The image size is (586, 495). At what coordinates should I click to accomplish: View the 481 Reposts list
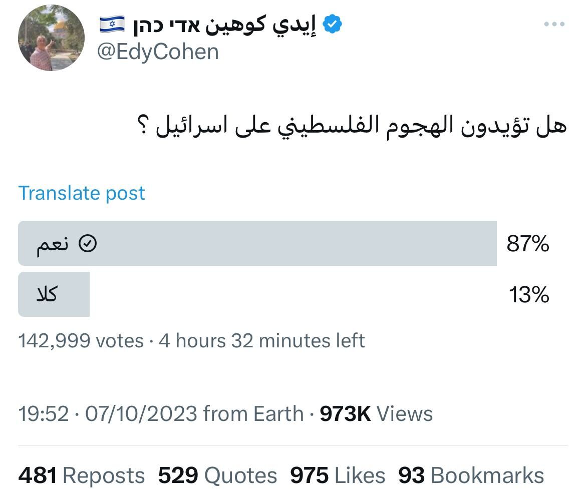82,475
